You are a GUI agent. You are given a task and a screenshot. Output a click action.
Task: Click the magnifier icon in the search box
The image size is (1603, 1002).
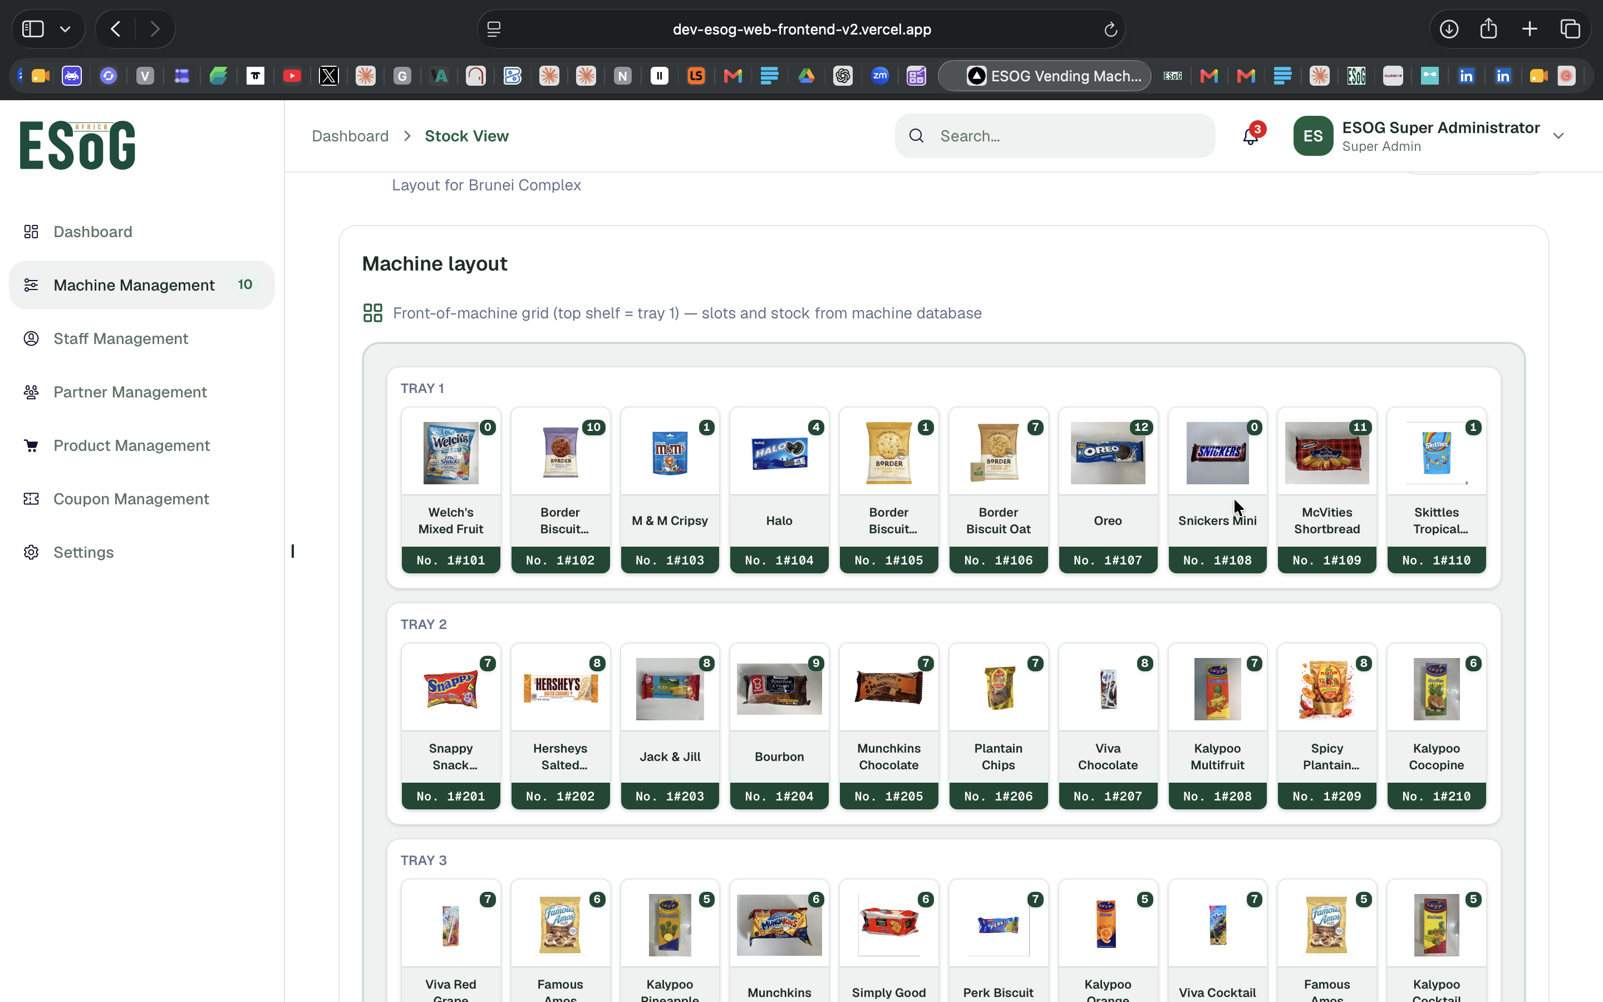click(x=917, y=136)
